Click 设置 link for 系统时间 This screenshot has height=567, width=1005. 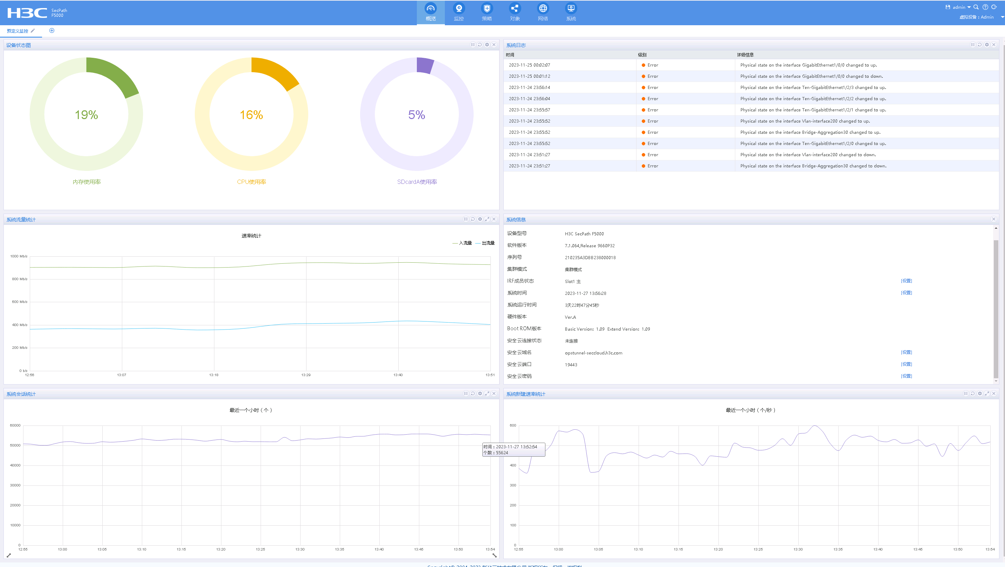click(906, 292)
